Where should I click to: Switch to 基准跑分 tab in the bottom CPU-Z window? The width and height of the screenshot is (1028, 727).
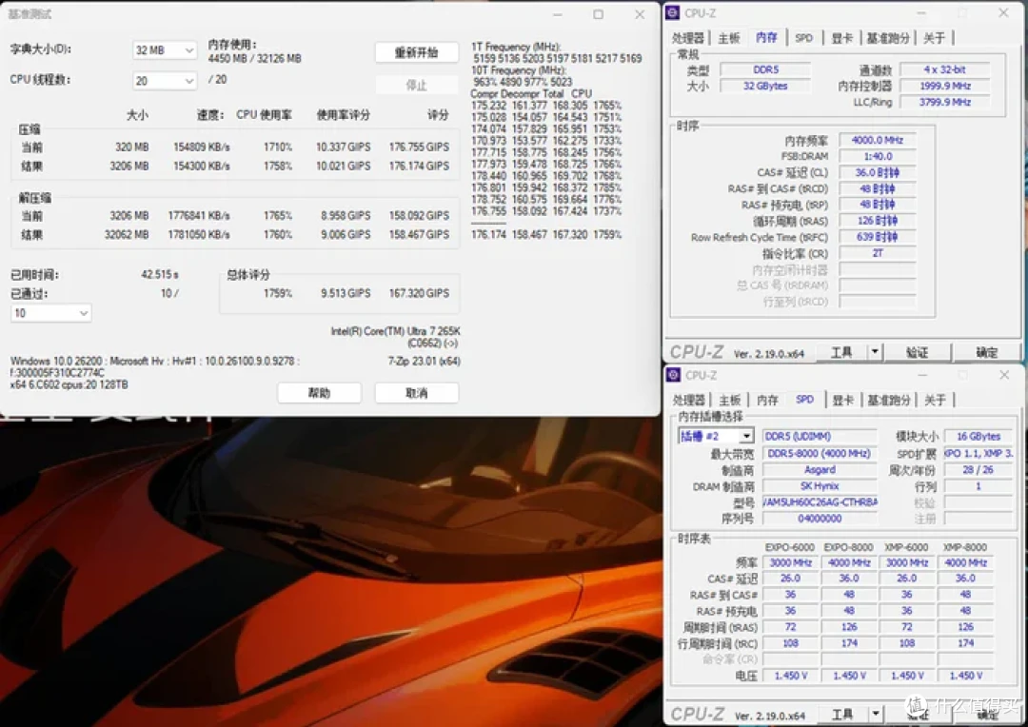click(888, 400)
